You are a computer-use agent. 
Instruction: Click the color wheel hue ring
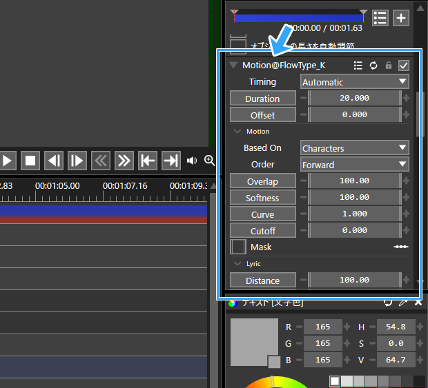[275, 382]
